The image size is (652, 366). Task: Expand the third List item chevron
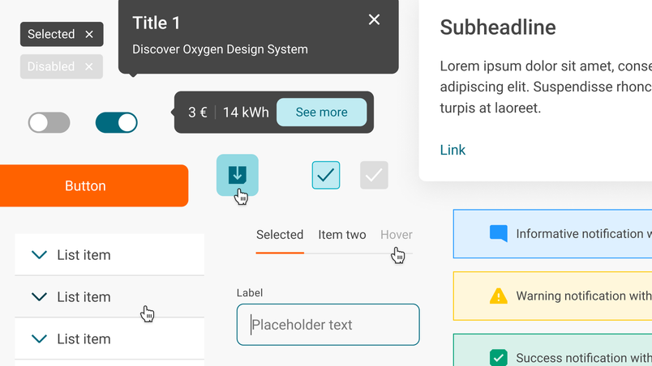pos(39,338)
